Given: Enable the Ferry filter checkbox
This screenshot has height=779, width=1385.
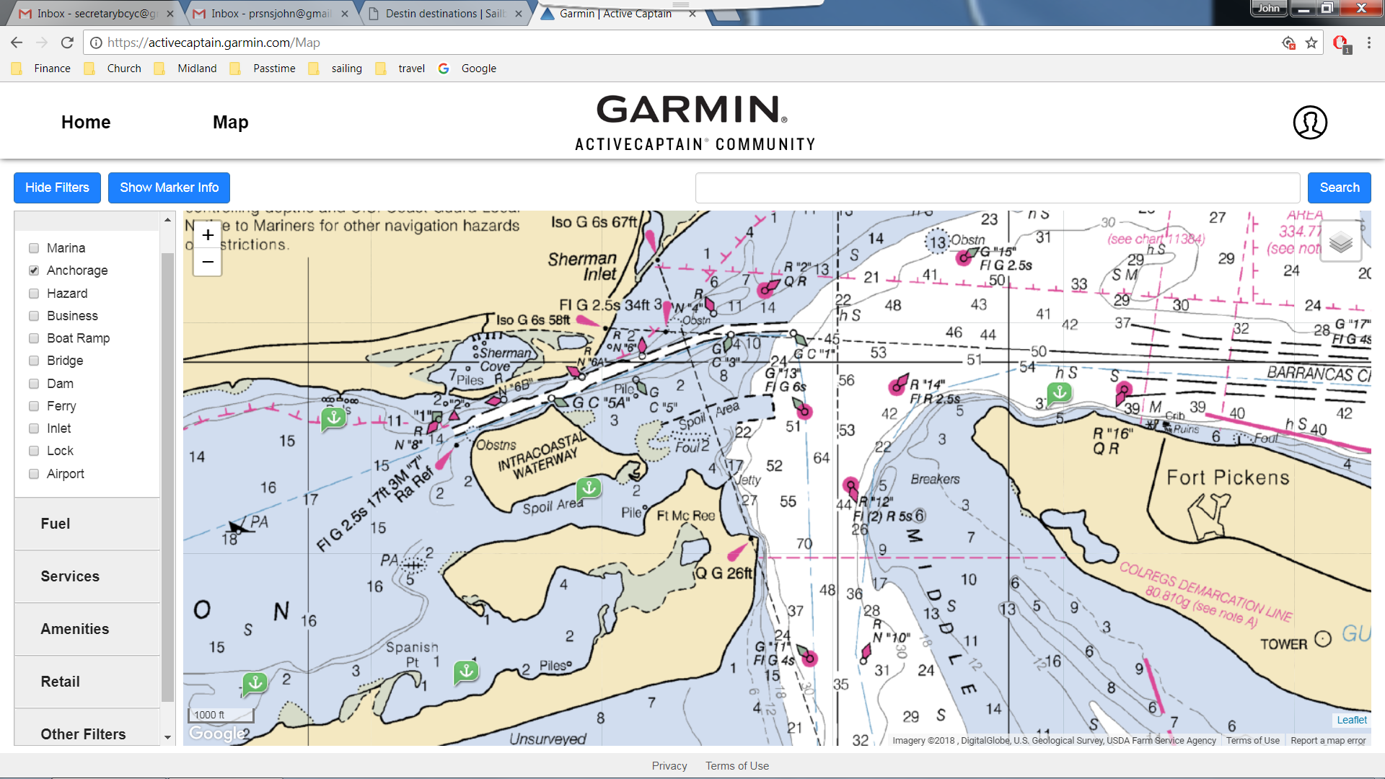Looking at the screenshot, I should click(34, 406).
